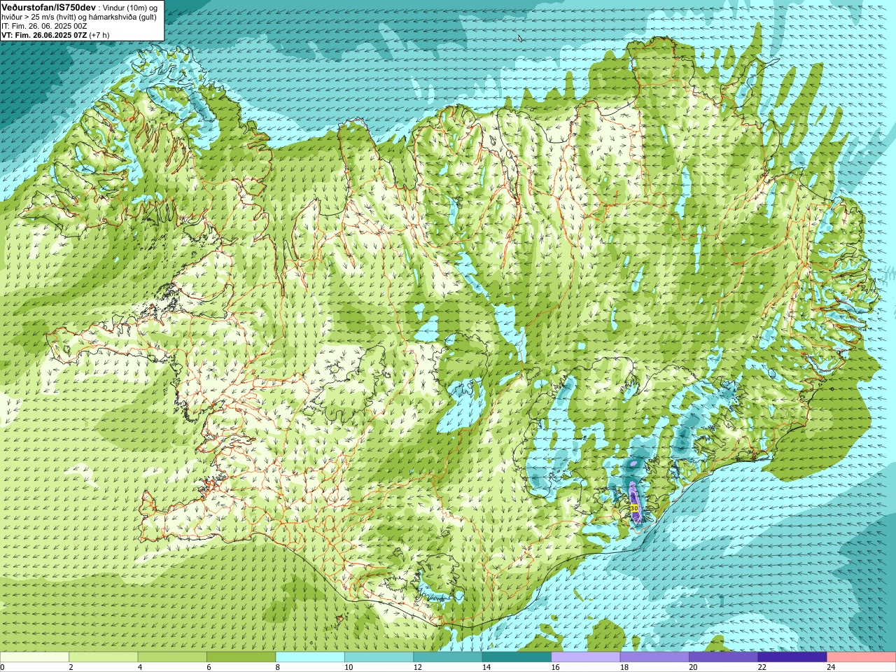
Task: Click the legend scale label "12"
Action: 417,667
